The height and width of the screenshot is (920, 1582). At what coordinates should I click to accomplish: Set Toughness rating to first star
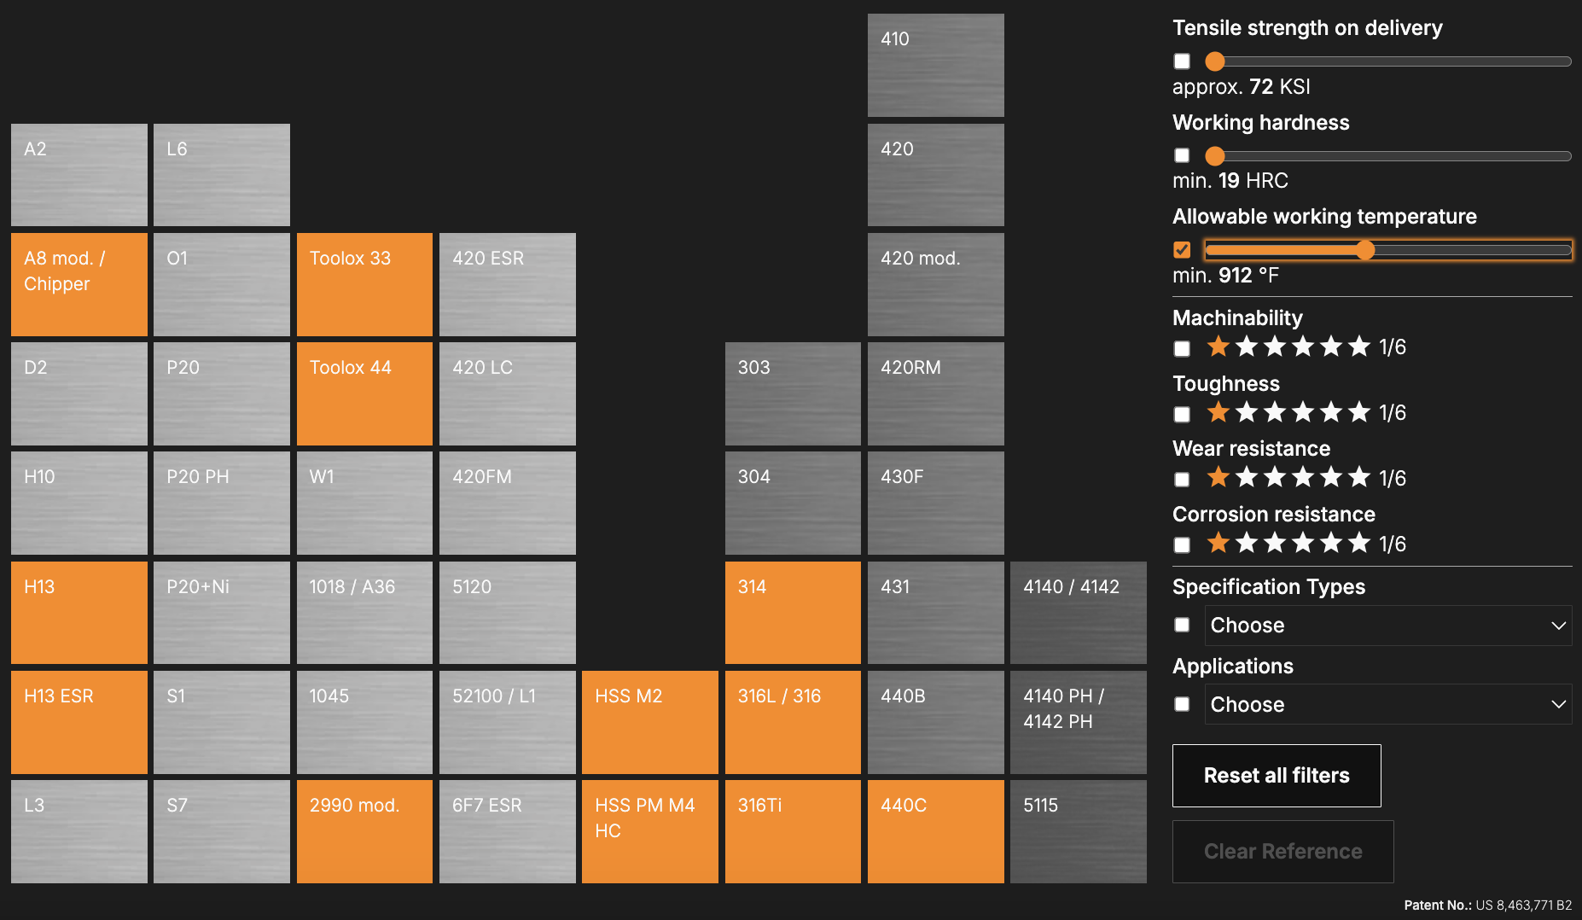(x=1218, y=412)
